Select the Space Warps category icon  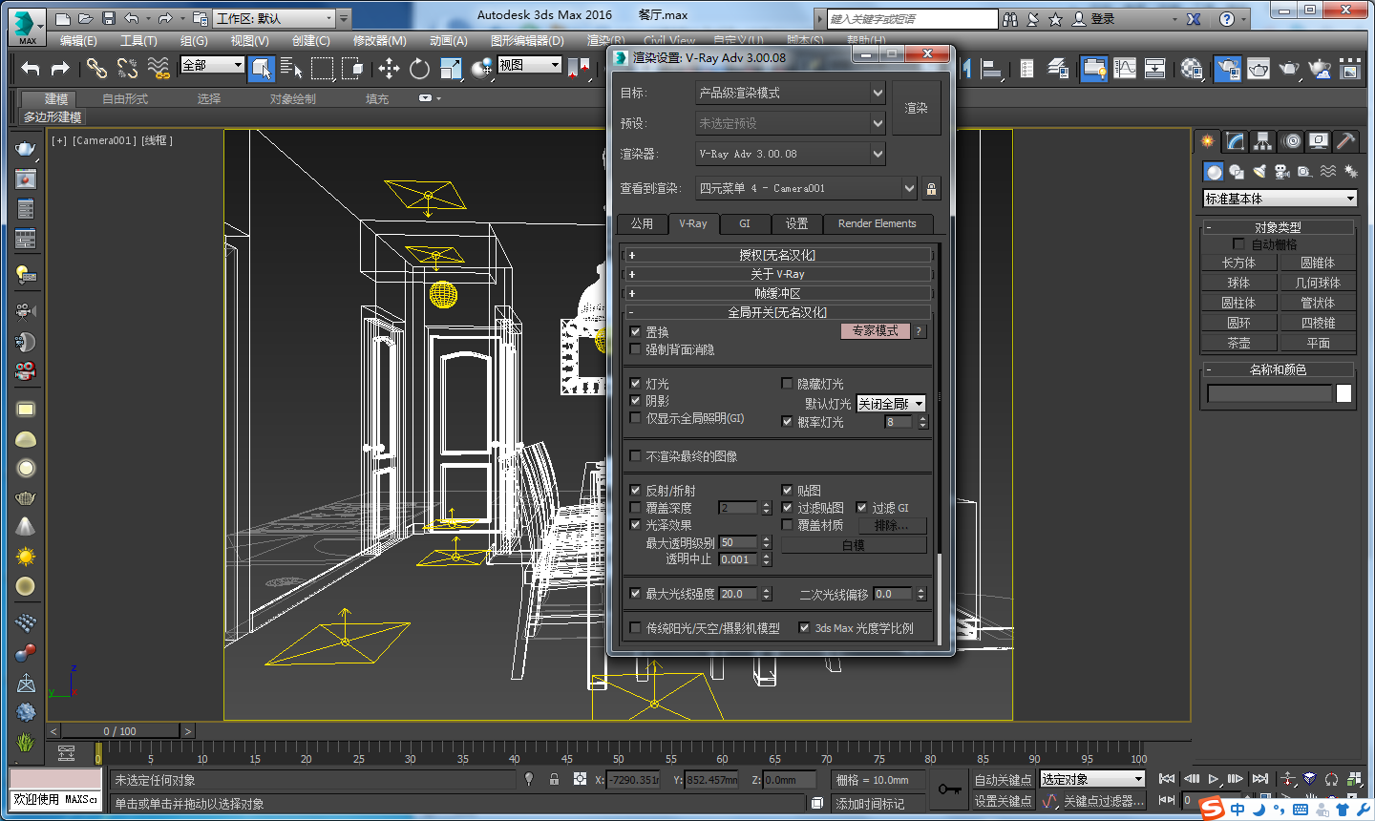[1328, 172]
